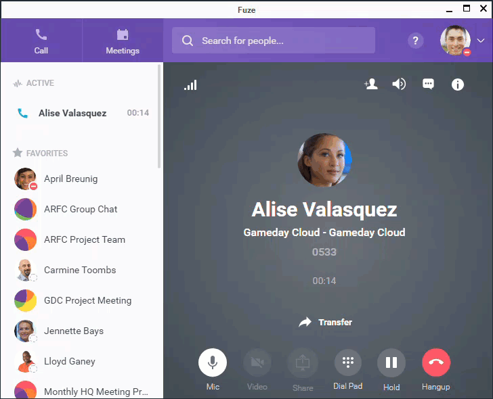Click the ACTIVE section header
Image resolution: width=493 pixels, height=399 pixels.
pos(34,83)
